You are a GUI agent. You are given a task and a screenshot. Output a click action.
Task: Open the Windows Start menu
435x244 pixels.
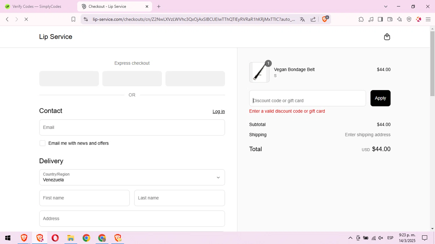click(x=8, y=238)
